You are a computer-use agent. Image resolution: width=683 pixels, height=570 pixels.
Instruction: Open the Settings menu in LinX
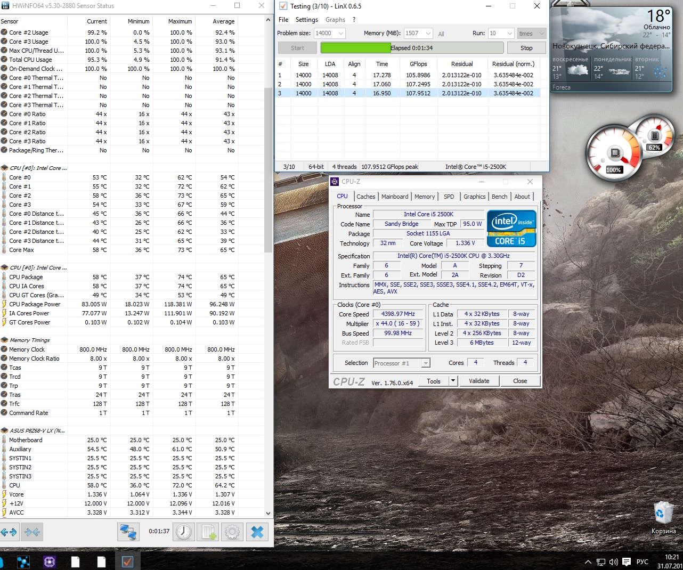(x=307, y=20)
